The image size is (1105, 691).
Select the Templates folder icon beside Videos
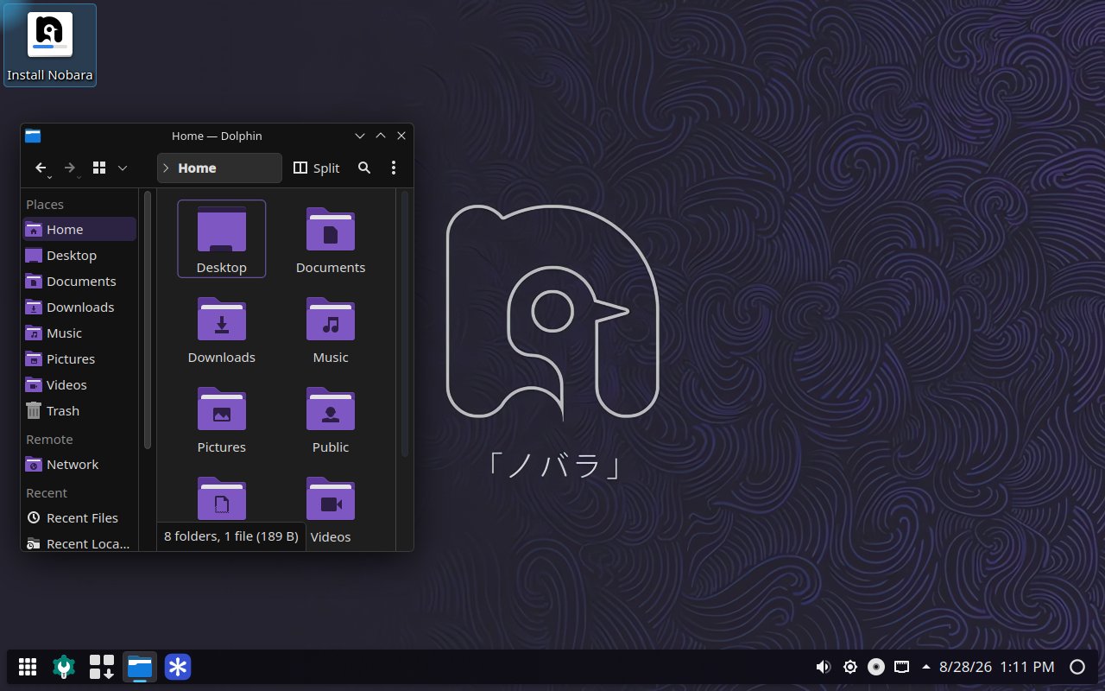(x=222, y=498)
